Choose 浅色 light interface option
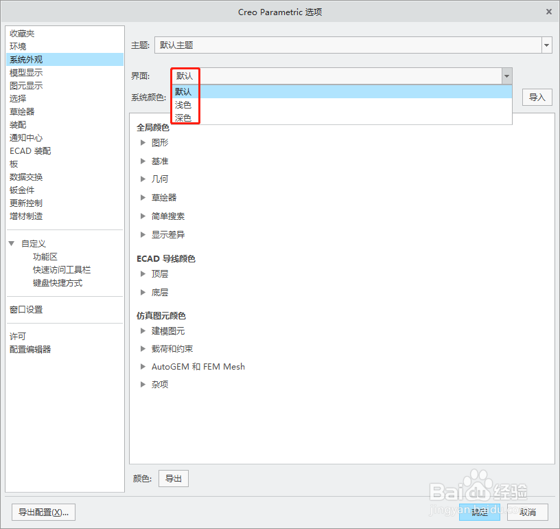 click(x=342, y=105)
